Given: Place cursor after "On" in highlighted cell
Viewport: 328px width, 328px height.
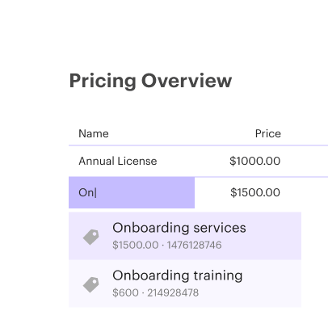Looking at the screenshot, I should (96, 193).
